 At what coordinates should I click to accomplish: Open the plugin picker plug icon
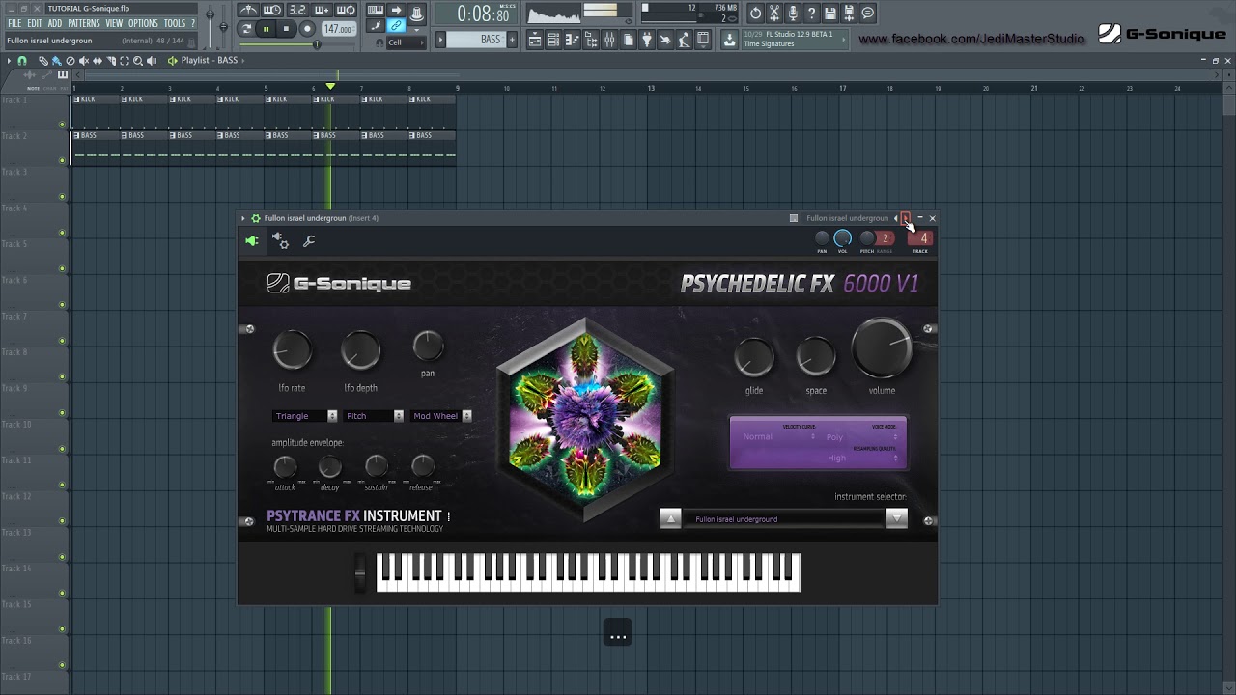click(x=647, y=40)
